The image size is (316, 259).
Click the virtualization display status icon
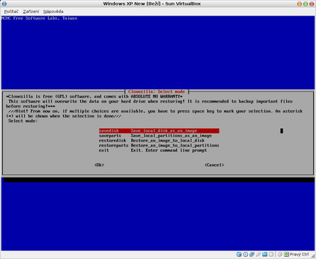point(271,254)
